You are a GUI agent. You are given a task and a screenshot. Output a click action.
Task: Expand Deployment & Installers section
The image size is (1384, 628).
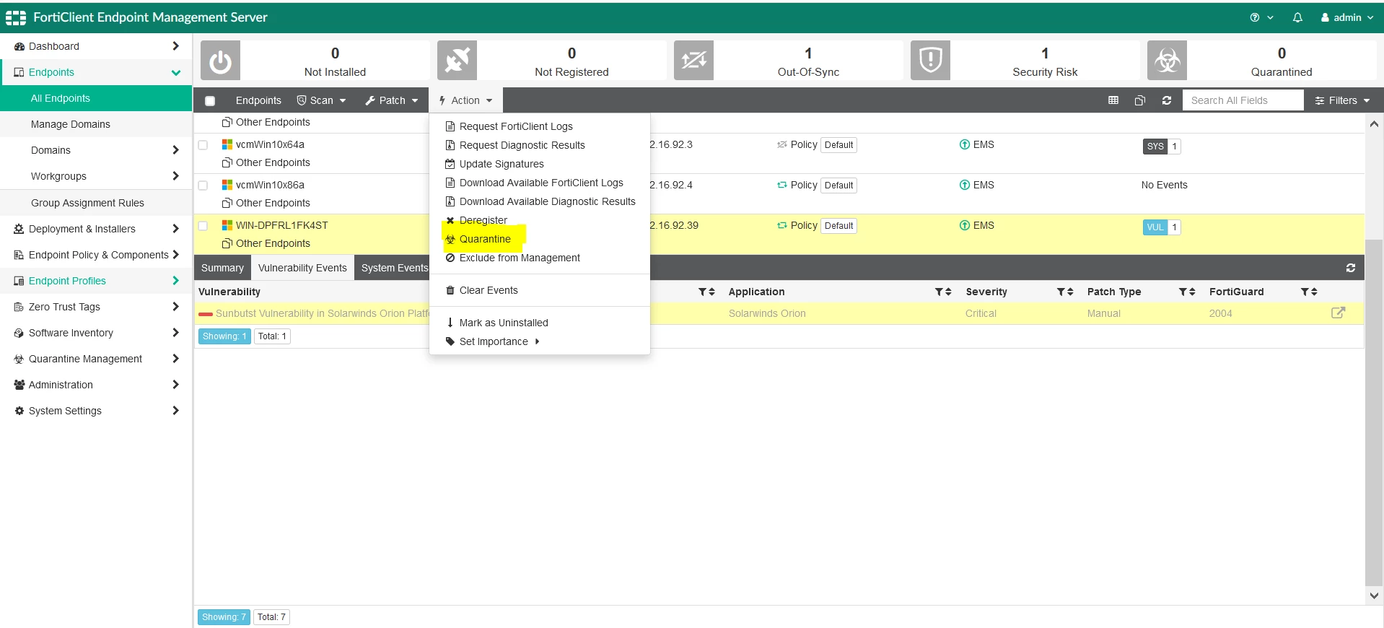(96, 229)
